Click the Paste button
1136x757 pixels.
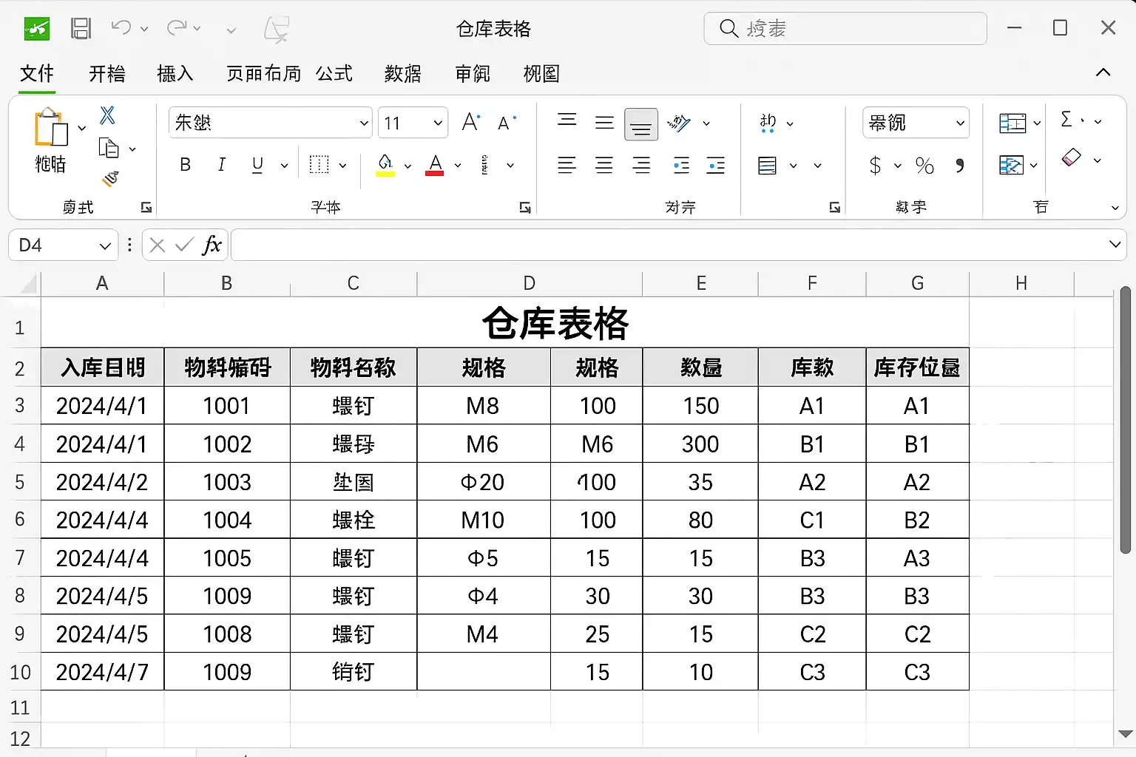[51, 140]
